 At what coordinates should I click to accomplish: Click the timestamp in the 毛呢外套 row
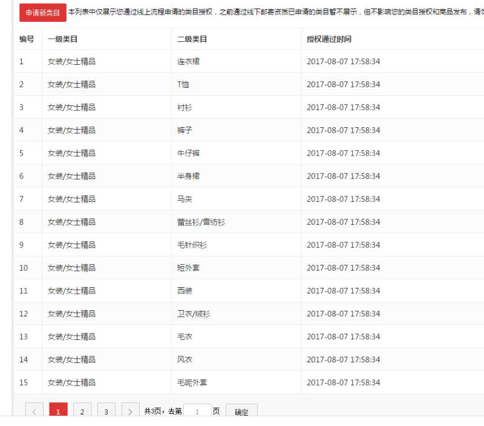pos(343,382)
